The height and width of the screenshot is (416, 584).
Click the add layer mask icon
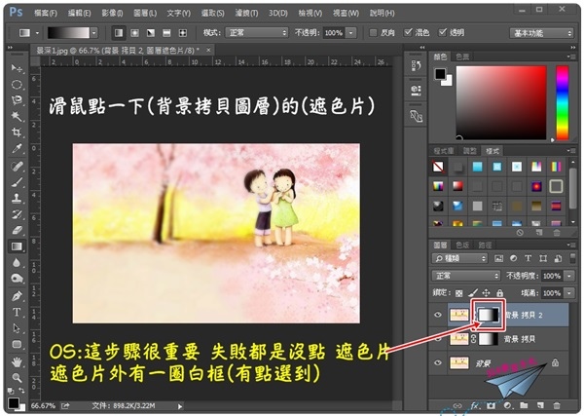click(492, 405)
